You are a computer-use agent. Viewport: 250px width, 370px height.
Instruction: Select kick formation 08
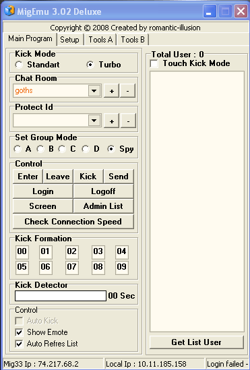pos(98,268)
